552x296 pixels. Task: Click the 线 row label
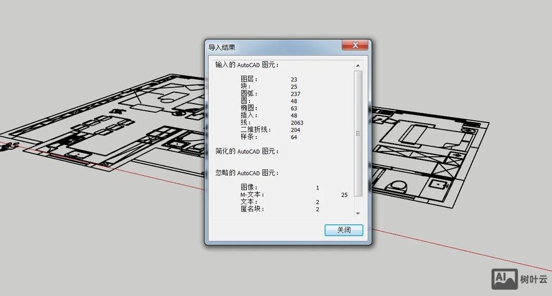coord(246,123)
